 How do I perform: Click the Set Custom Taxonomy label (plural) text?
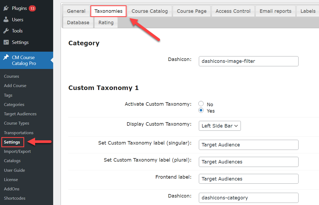coord(148,160)
